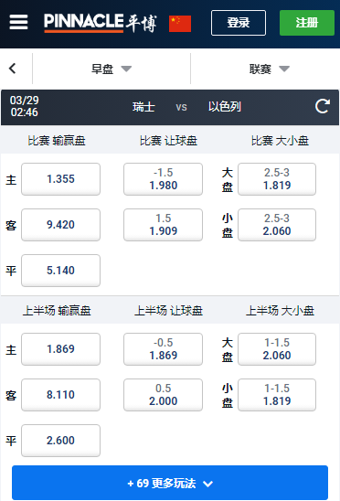Select full match draw odds 5.140
The image size is (340, 501).
(60, 271)
